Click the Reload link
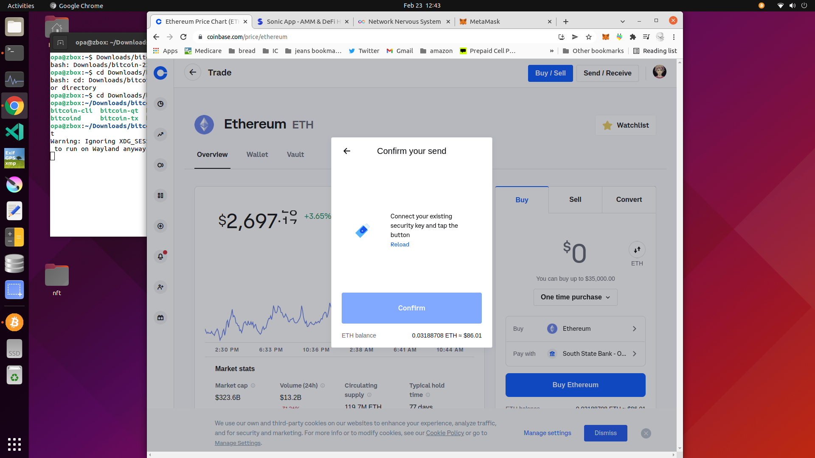Screen dimensions: 815x458 pyautogui.click(x=399, y=245)
